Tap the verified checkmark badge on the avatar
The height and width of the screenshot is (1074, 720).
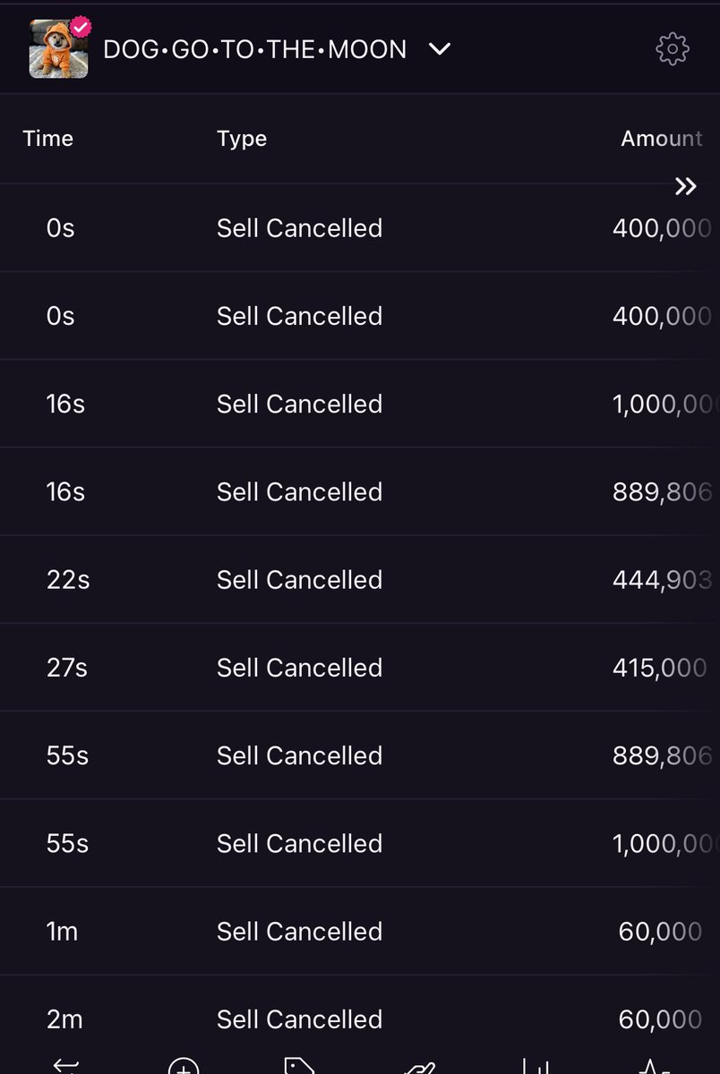point(81,27)
